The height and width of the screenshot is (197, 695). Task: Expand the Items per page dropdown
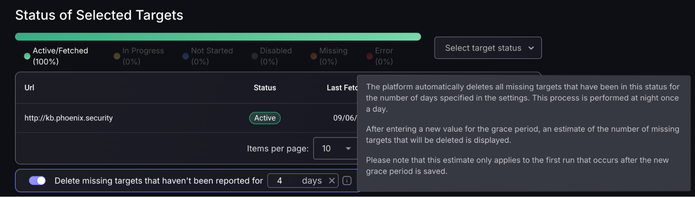(x=336, y=148)
